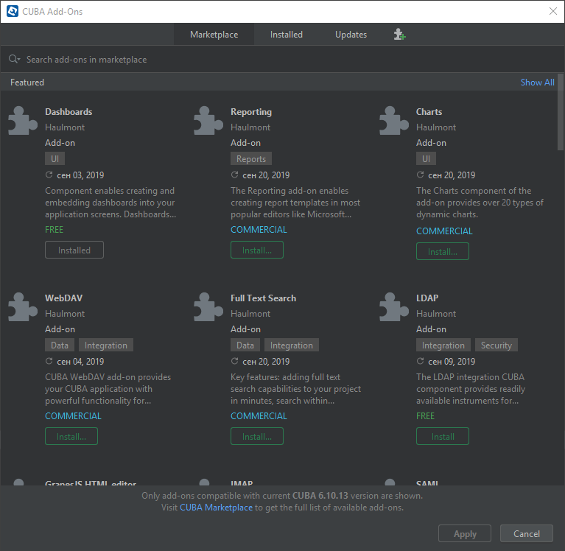Click refresh icon beside LDAP date
Screen dimensions: 565x551
(x=420, y=361)
